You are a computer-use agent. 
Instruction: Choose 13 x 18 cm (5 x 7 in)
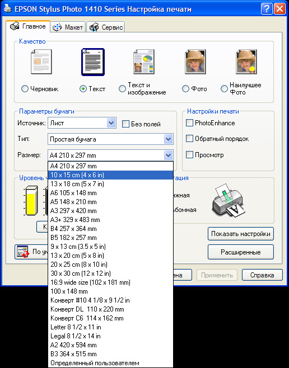coord(110,184)
